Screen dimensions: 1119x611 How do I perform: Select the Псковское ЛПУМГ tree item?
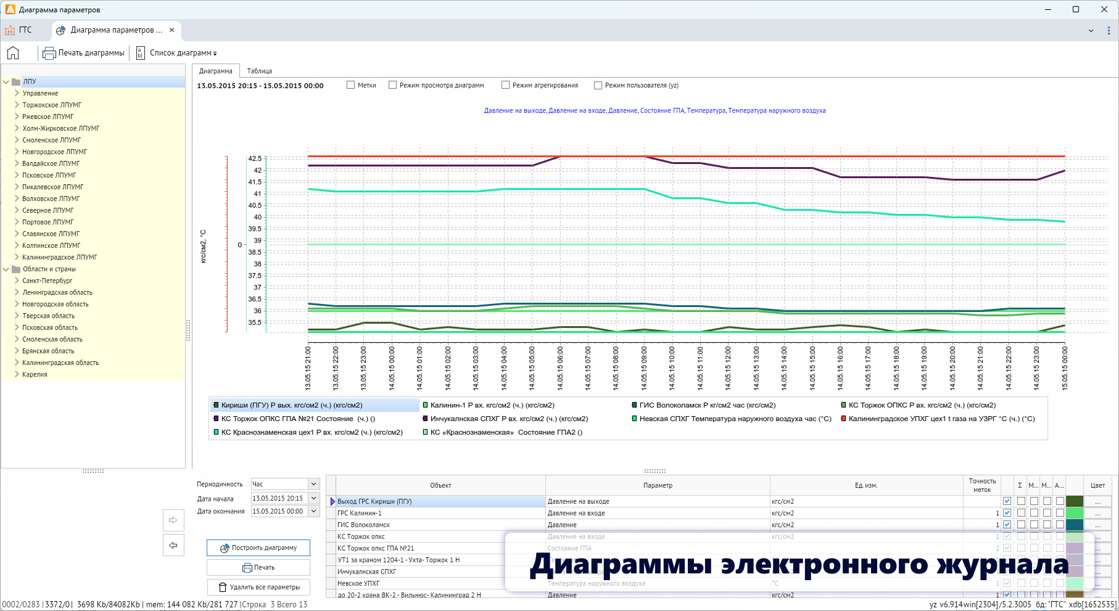(49, 175)
